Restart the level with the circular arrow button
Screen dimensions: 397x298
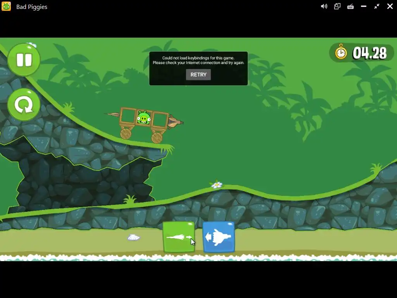coord(24,105)
